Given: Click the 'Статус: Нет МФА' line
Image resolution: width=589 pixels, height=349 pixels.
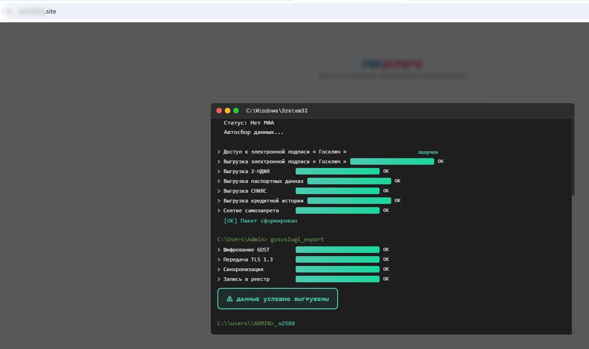Looking at the screenshot, I should click(249, 123).
